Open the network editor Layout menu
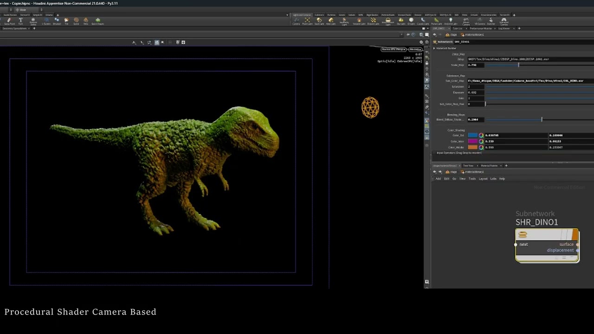Screen dimensions: 594x334 pyautogui.click(x=483, y=179)
